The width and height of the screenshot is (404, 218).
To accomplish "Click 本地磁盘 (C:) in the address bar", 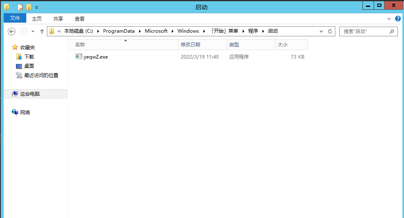I will pos(78,31).
